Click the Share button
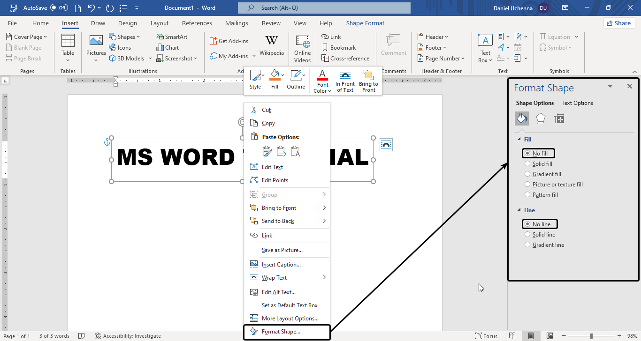641x341 pixels. pos(618,23)
